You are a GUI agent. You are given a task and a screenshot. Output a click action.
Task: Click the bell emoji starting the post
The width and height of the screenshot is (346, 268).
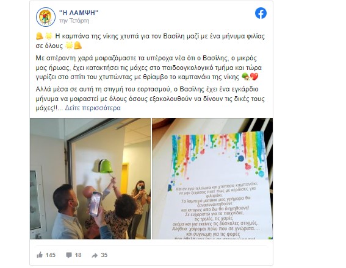coord(40,36)
